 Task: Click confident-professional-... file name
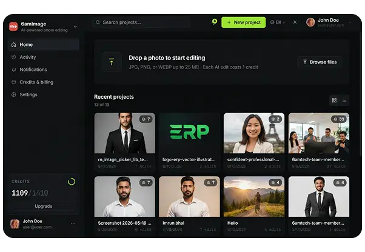[253, 159]
